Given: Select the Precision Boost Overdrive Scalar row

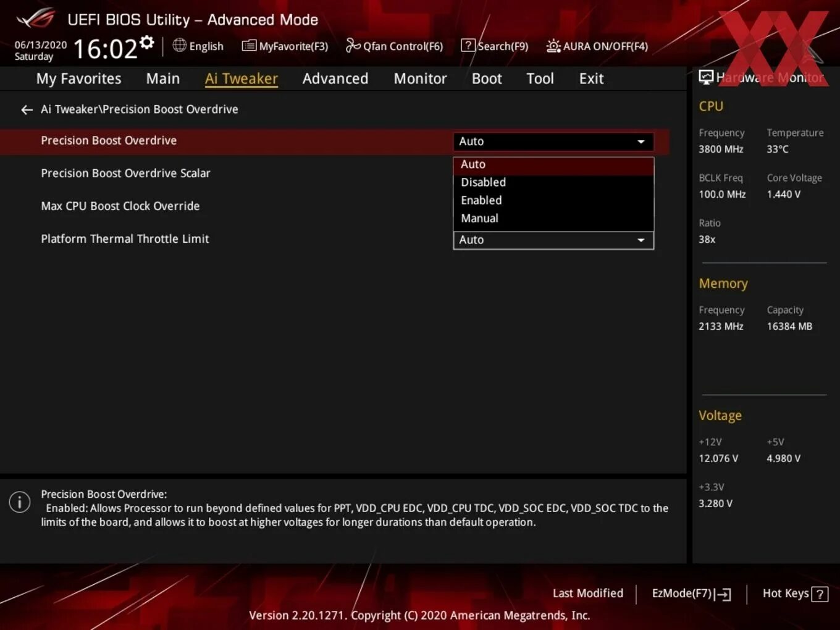Looking at the screenshot, I should pos(125,173).
